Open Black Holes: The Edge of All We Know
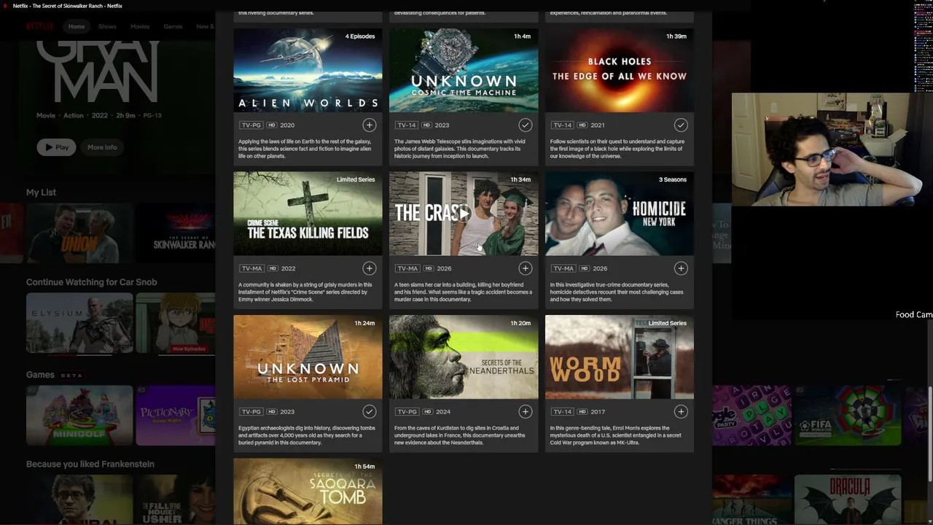This screenshot has width=933, height=525. coord(620,70)
